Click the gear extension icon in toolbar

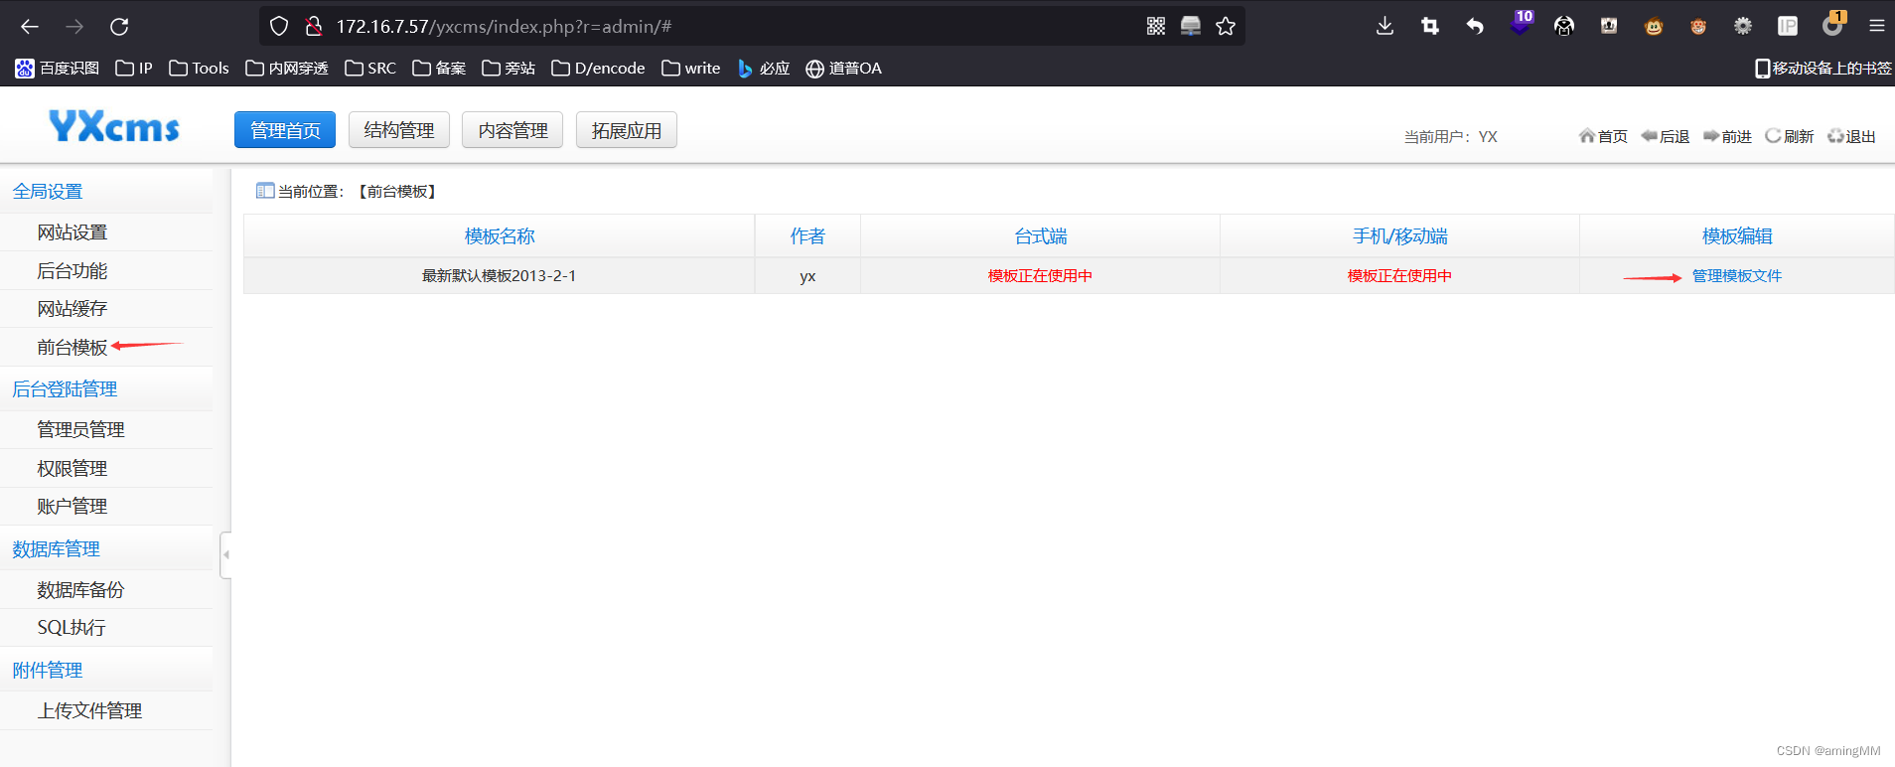1743,27
